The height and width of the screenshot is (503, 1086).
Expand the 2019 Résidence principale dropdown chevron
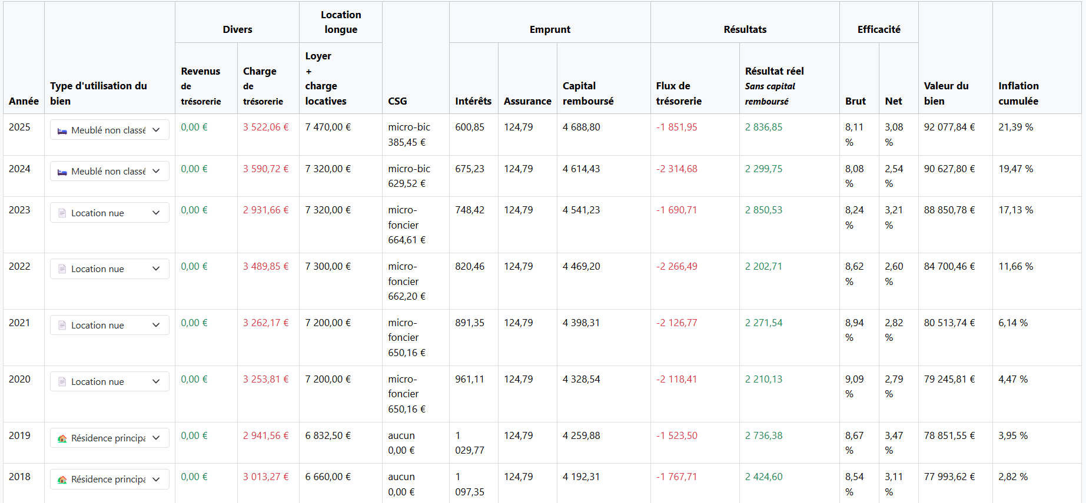(156, 438)
